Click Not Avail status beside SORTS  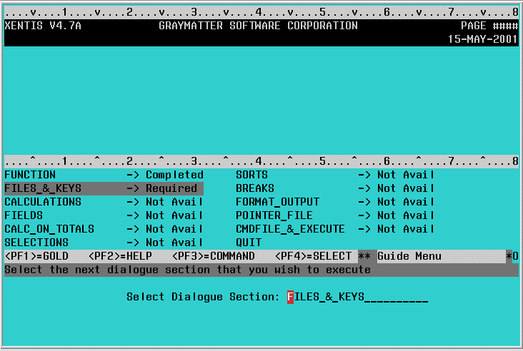(x=406, y=175)
